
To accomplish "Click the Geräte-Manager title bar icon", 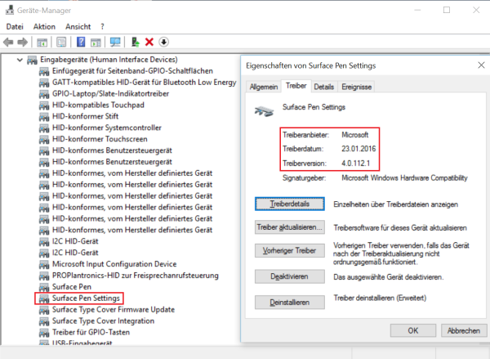I will click(x=10, y=10).
